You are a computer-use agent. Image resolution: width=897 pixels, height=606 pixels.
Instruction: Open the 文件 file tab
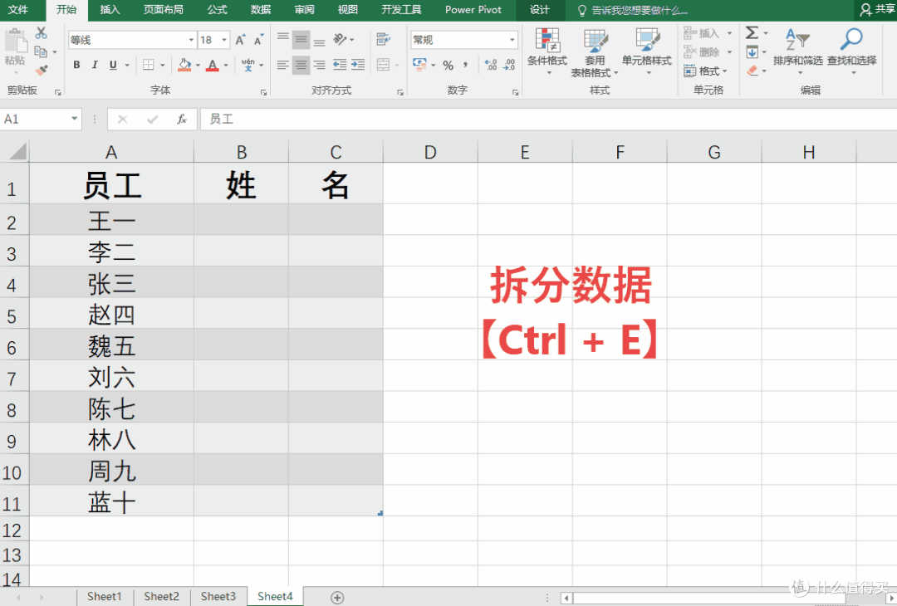coord(18,10)
